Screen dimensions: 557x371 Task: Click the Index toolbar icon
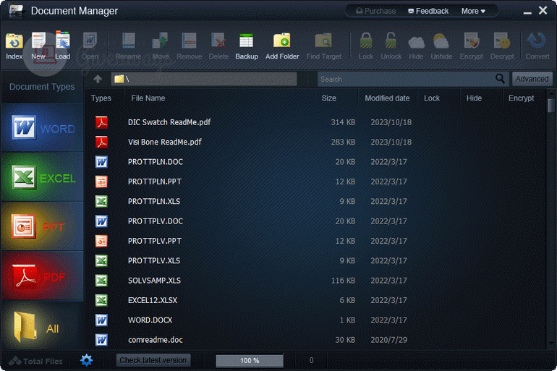click(14, 45)
